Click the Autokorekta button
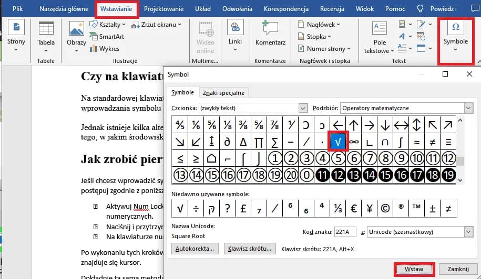 [195, 249]
